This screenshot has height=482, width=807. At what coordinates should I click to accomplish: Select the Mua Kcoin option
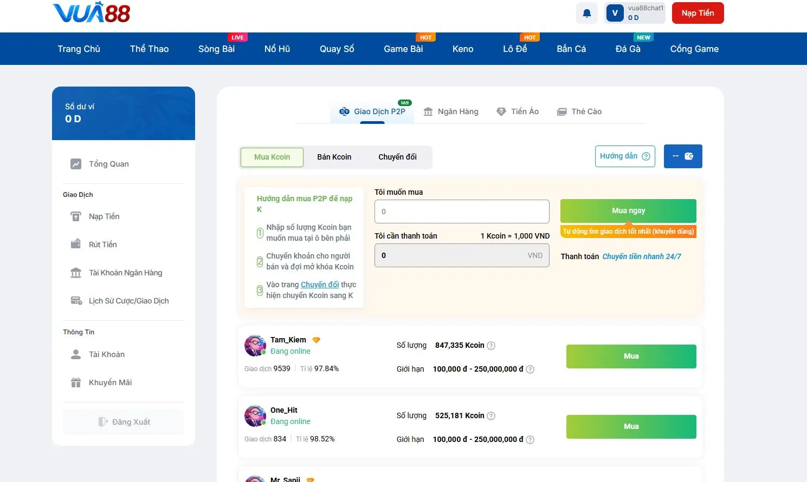click(x=272, y=157)
